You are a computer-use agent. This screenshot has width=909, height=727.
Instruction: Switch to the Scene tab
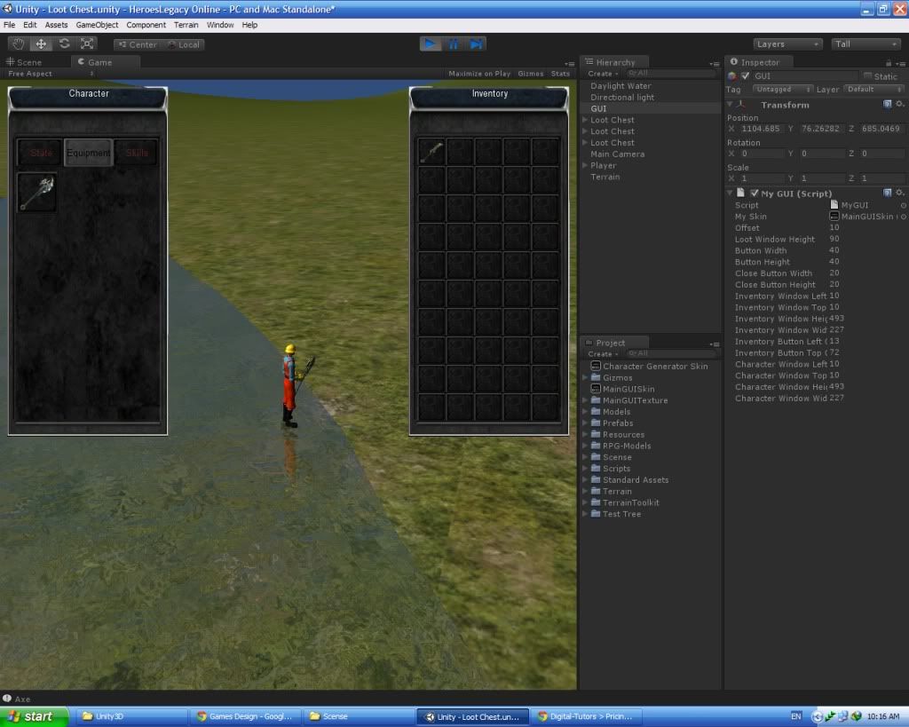tap(24, 62)
